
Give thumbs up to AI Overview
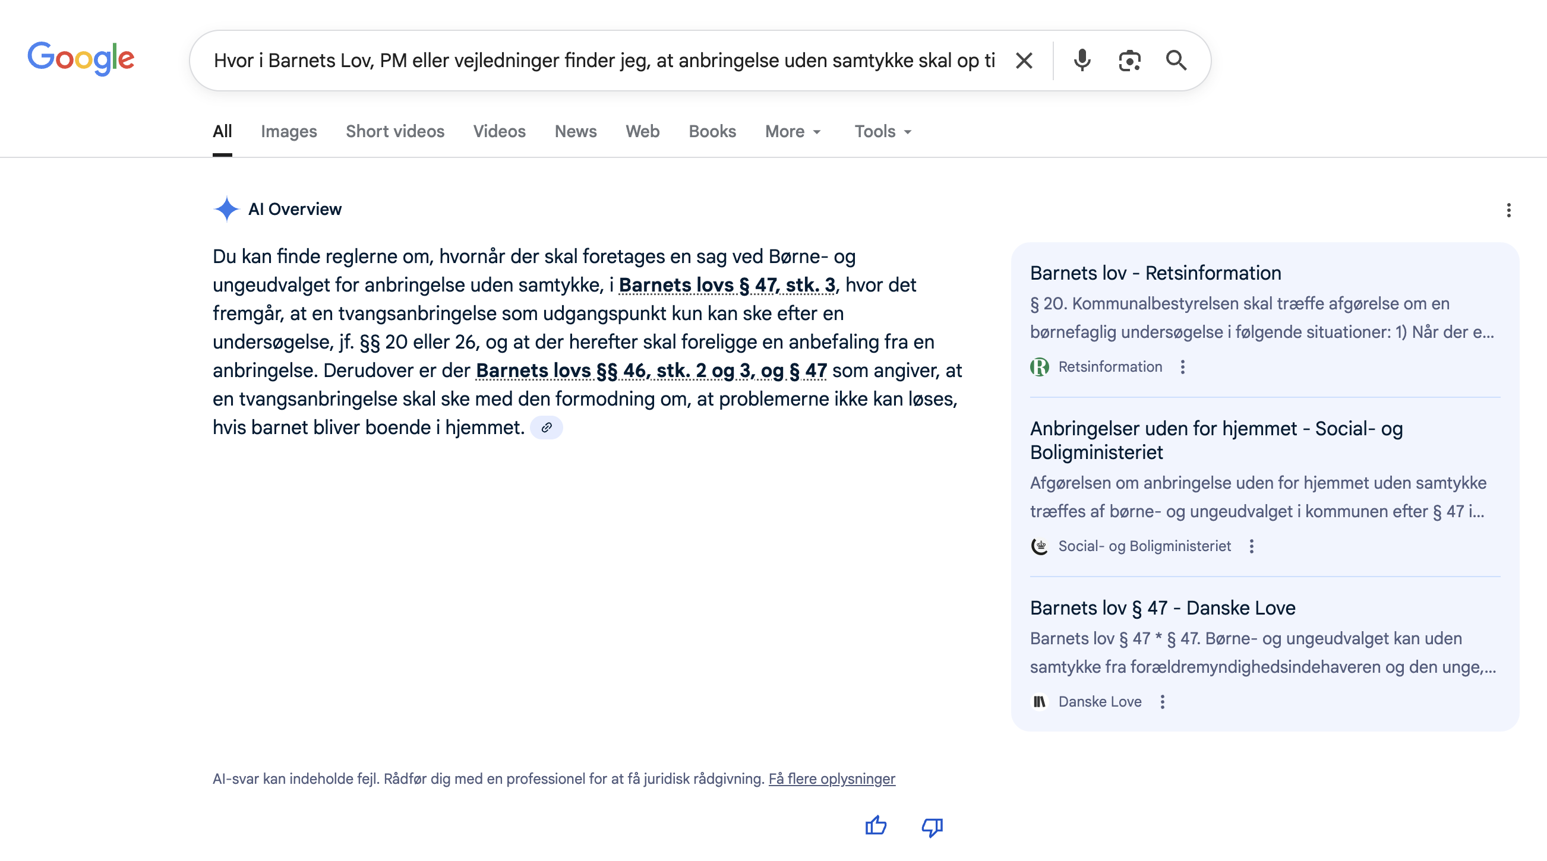point(876,826)
